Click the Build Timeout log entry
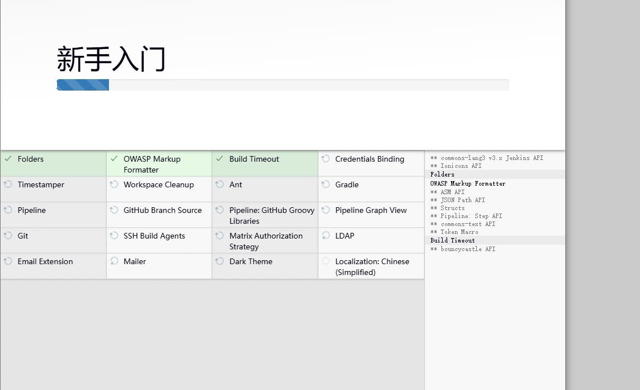This screenshot has width=640, height=390. [495, 240]
